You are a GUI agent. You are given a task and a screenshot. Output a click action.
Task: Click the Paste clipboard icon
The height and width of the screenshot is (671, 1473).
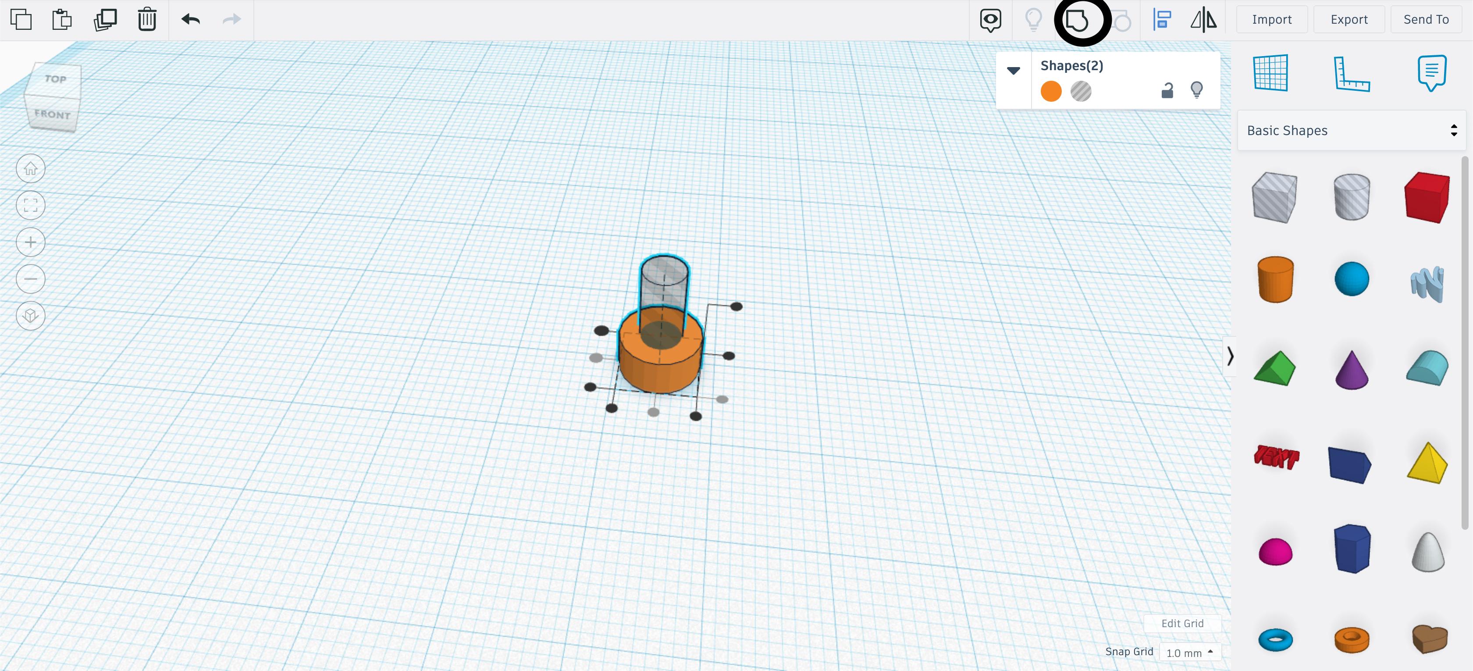[x=62, y=19]
